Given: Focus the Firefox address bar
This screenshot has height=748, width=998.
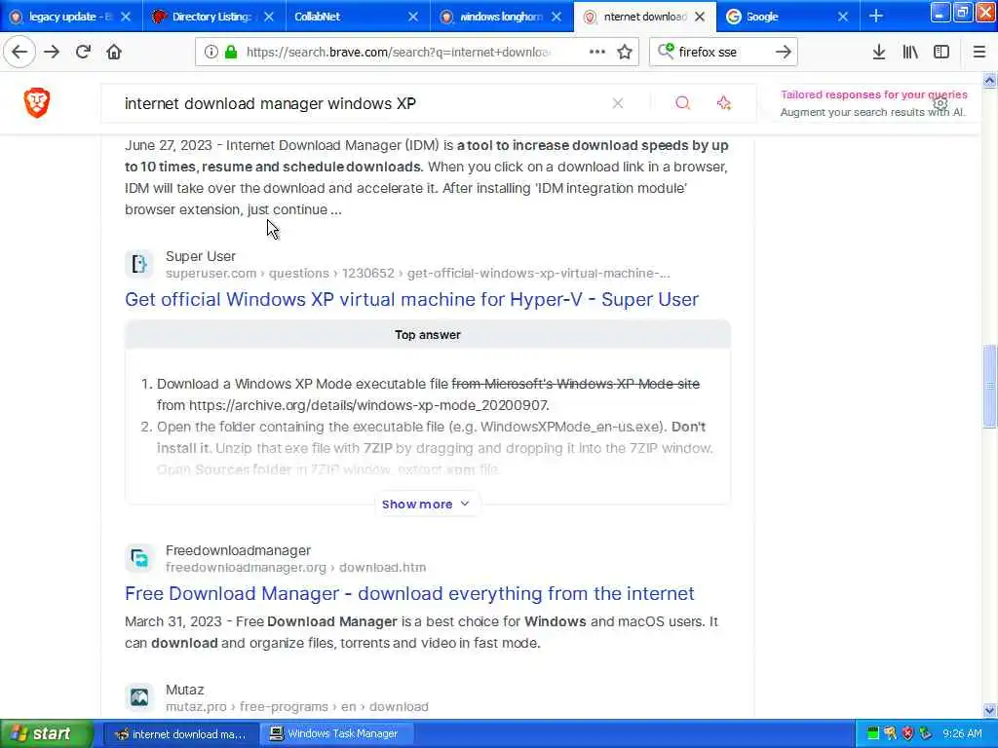Looking at the screenshot, I should click(398, 53).
